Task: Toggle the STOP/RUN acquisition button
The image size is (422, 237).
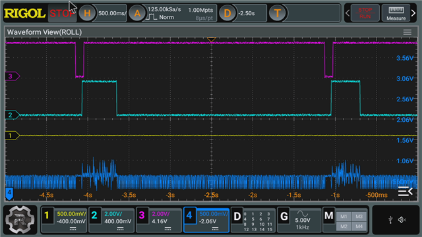Action: pos(365,13)
